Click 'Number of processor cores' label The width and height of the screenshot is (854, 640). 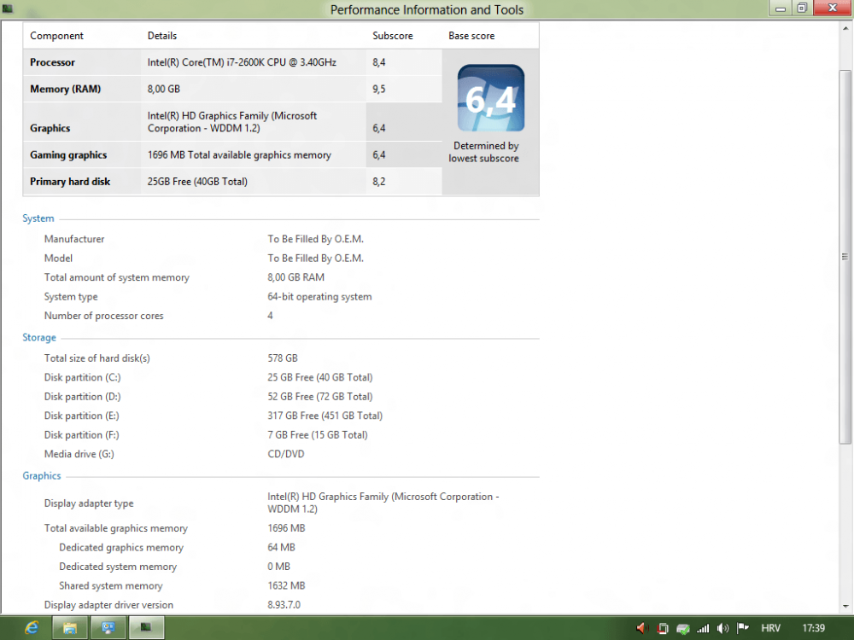click(x=103, y=316)
